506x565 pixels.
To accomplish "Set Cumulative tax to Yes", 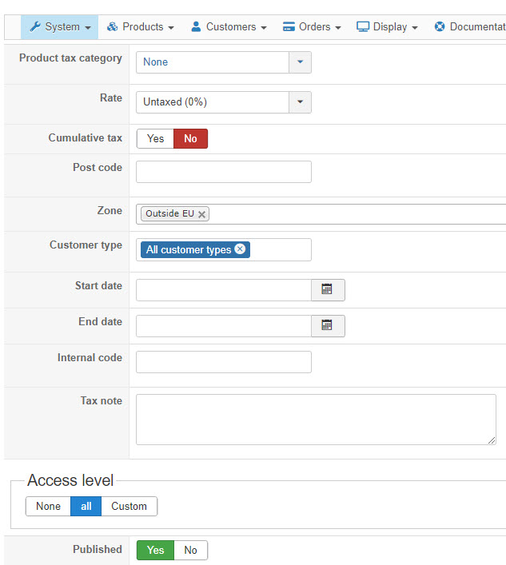I will tap(156, 139).
